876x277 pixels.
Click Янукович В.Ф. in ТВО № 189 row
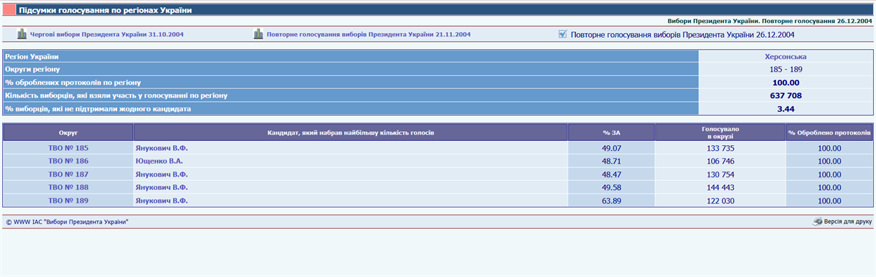pos(161,201)
